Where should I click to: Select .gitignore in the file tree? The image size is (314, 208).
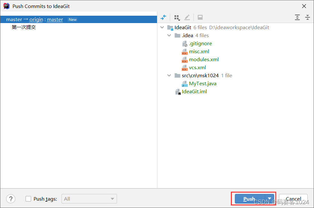200,44
